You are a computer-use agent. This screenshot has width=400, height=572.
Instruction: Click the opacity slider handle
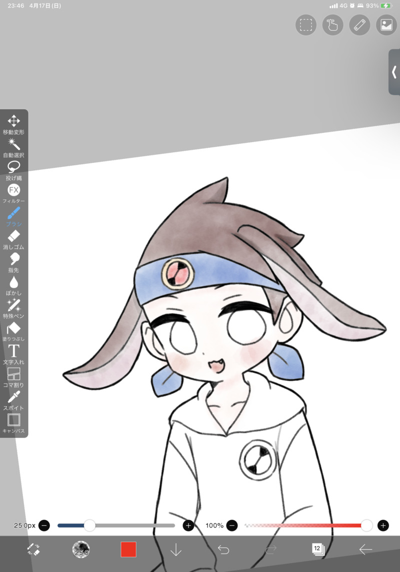366,526
